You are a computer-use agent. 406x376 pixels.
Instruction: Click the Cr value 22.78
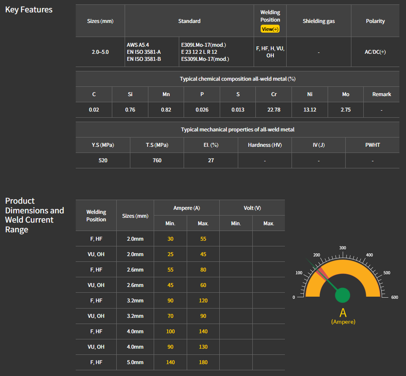[273, 110]
